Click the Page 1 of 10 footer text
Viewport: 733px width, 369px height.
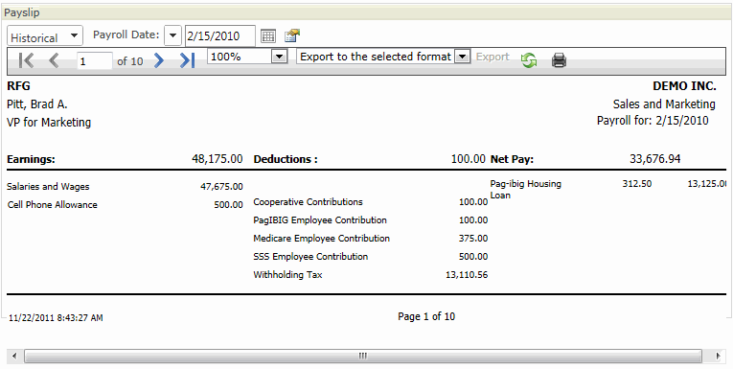[426, 316]
